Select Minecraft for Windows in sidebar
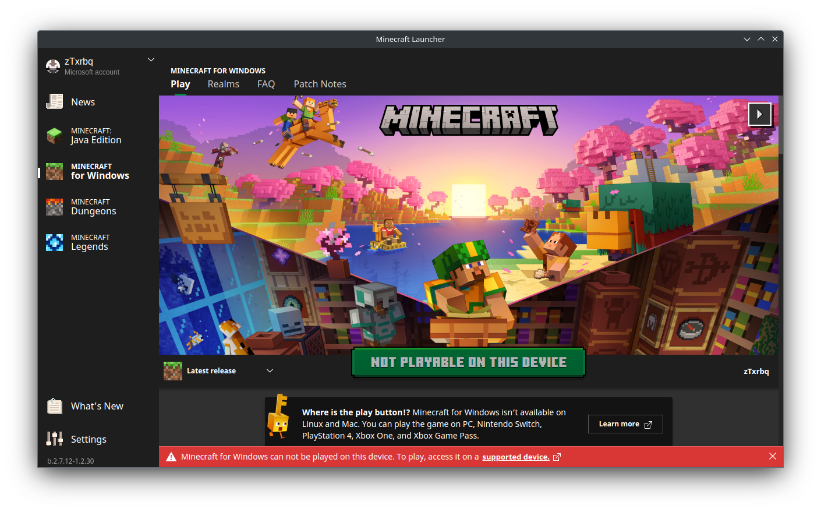The width and height of the screenshot is (821, 512). pyautogui.click(x=98, y=171)
